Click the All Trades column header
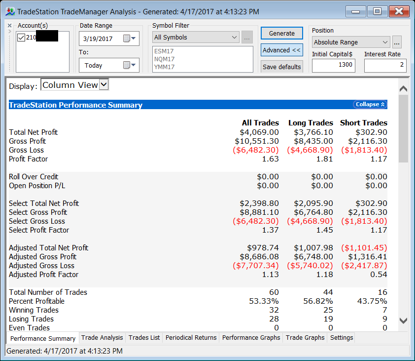Image resolution: width=415 pixels, height=361 pixels. pos(260,123)
